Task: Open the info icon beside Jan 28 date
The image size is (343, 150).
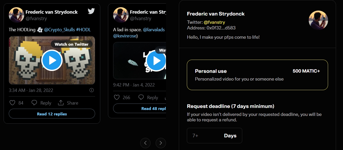Action: [91, 90]
